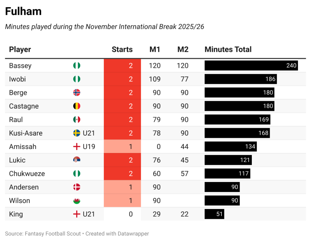Click the light red Starts cell for Amissah
This screenshot has width=311, height=242.
click(x=122, y=147)
